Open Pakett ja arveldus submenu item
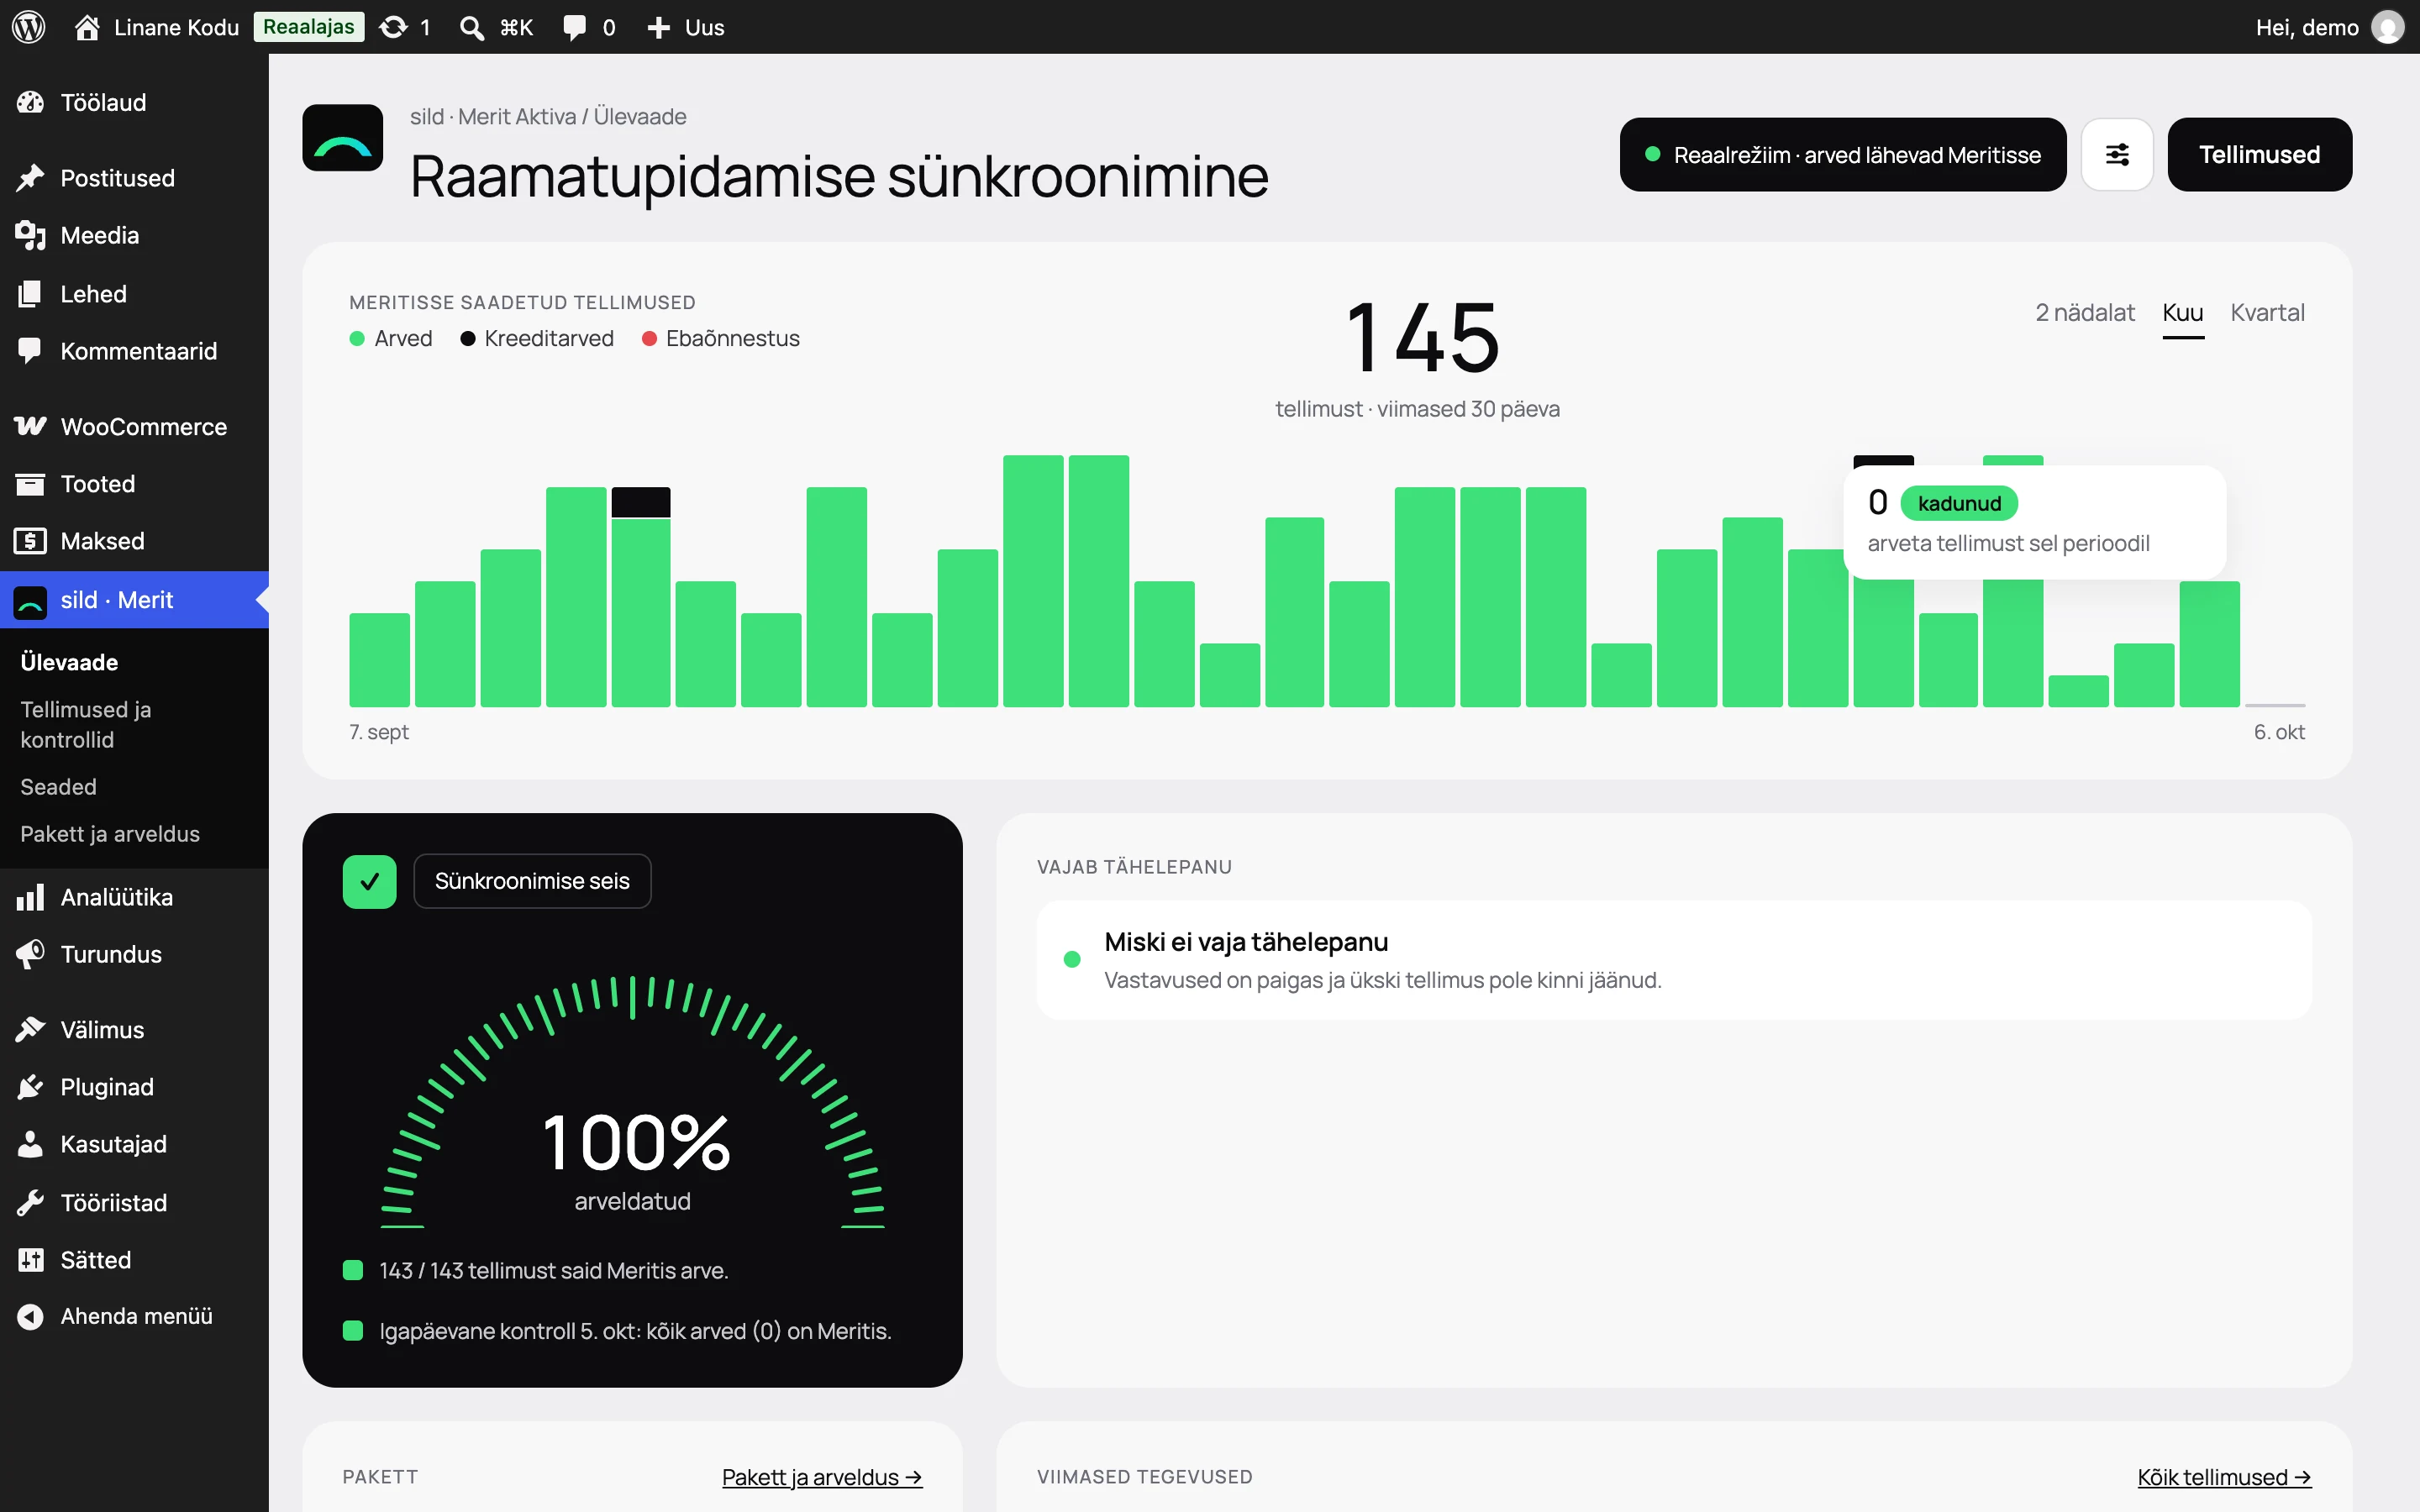The width and height of the screenshot is (2420, 1512). coord(134,834)
